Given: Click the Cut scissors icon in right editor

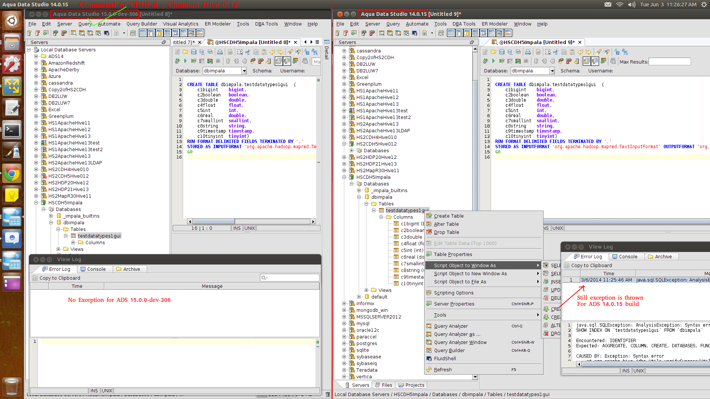Looking at the screenshot, I should [556, 52].
